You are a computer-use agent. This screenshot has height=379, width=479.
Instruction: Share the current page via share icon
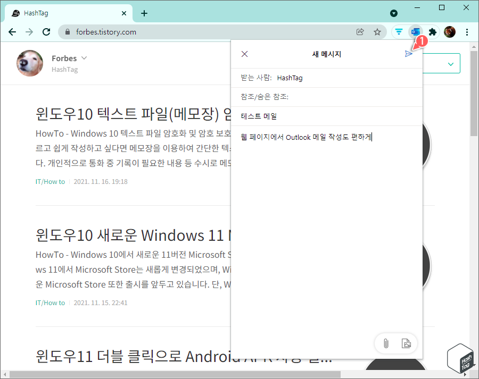click(x=360, y=32)
